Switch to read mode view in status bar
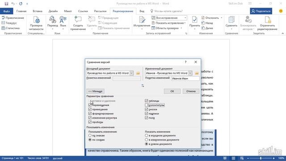The width and height of the screenshot is (286, 161). tap(225, 158)
